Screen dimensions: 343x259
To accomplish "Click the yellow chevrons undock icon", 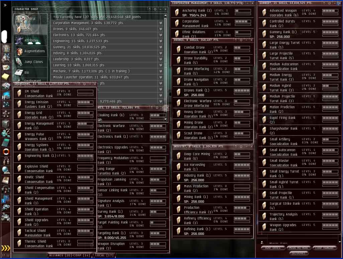I will click(6, 248).
